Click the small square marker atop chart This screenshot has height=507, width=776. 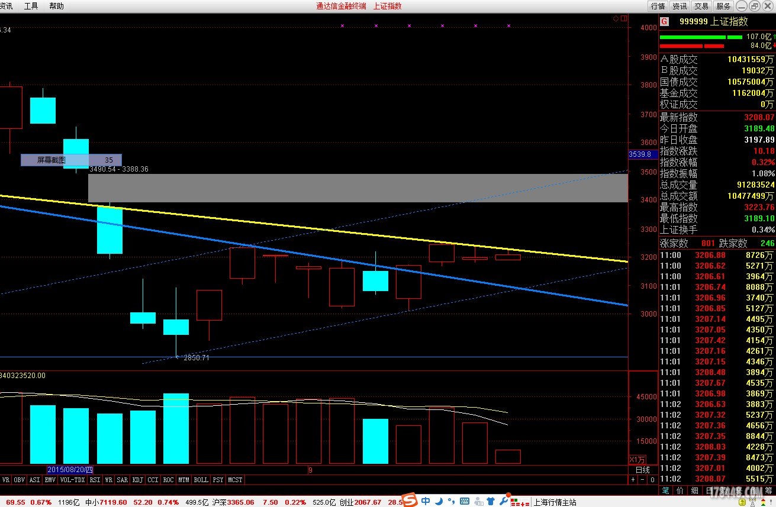[x=623, y=19]
